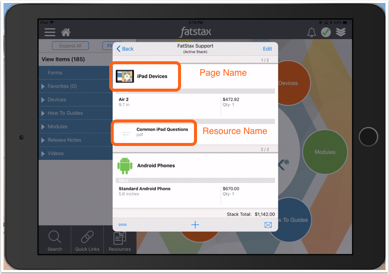
Task: Tap the green checkmark status icon
Action: point(326,32)
